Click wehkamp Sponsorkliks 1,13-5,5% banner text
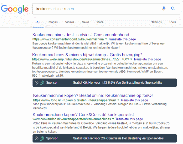This screenshot has width=183, height=144. click(x=117, y=83)
